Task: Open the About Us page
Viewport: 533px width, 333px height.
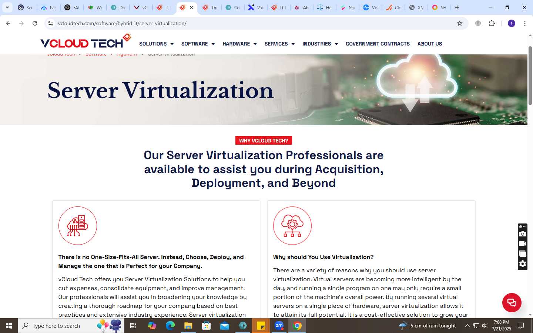Action: click(x=430, y=44)
